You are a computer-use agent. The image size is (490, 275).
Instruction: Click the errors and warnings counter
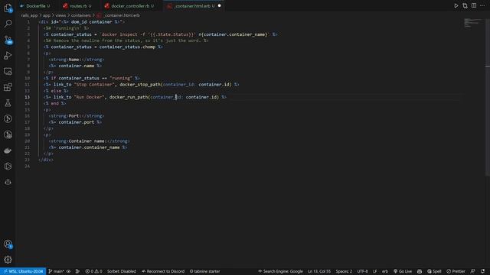[x=93, y=271]
